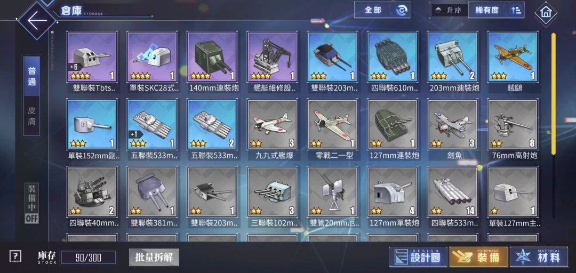Image resolution: width=576 pixels, height=273 pixels.
Task: Return to home via house icon
Action: tap(546, 12)
